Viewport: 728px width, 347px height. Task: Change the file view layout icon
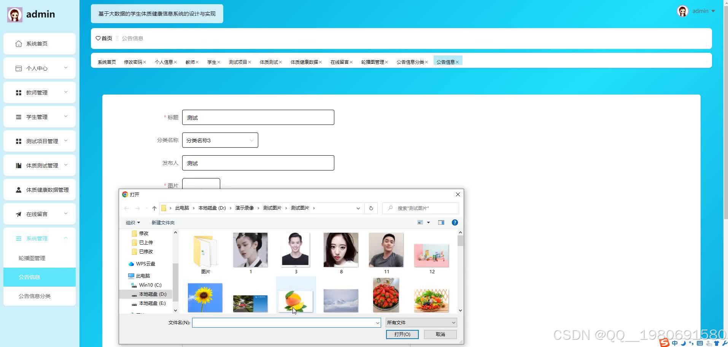(x=420, y=222)
